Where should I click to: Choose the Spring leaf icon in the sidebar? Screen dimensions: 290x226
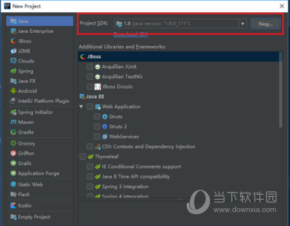coord(13,71)
